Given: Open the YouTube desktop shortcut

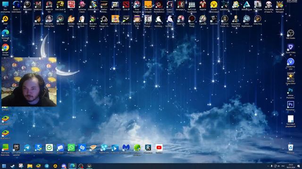Looking at the screenshot, I should click(159, 149).
